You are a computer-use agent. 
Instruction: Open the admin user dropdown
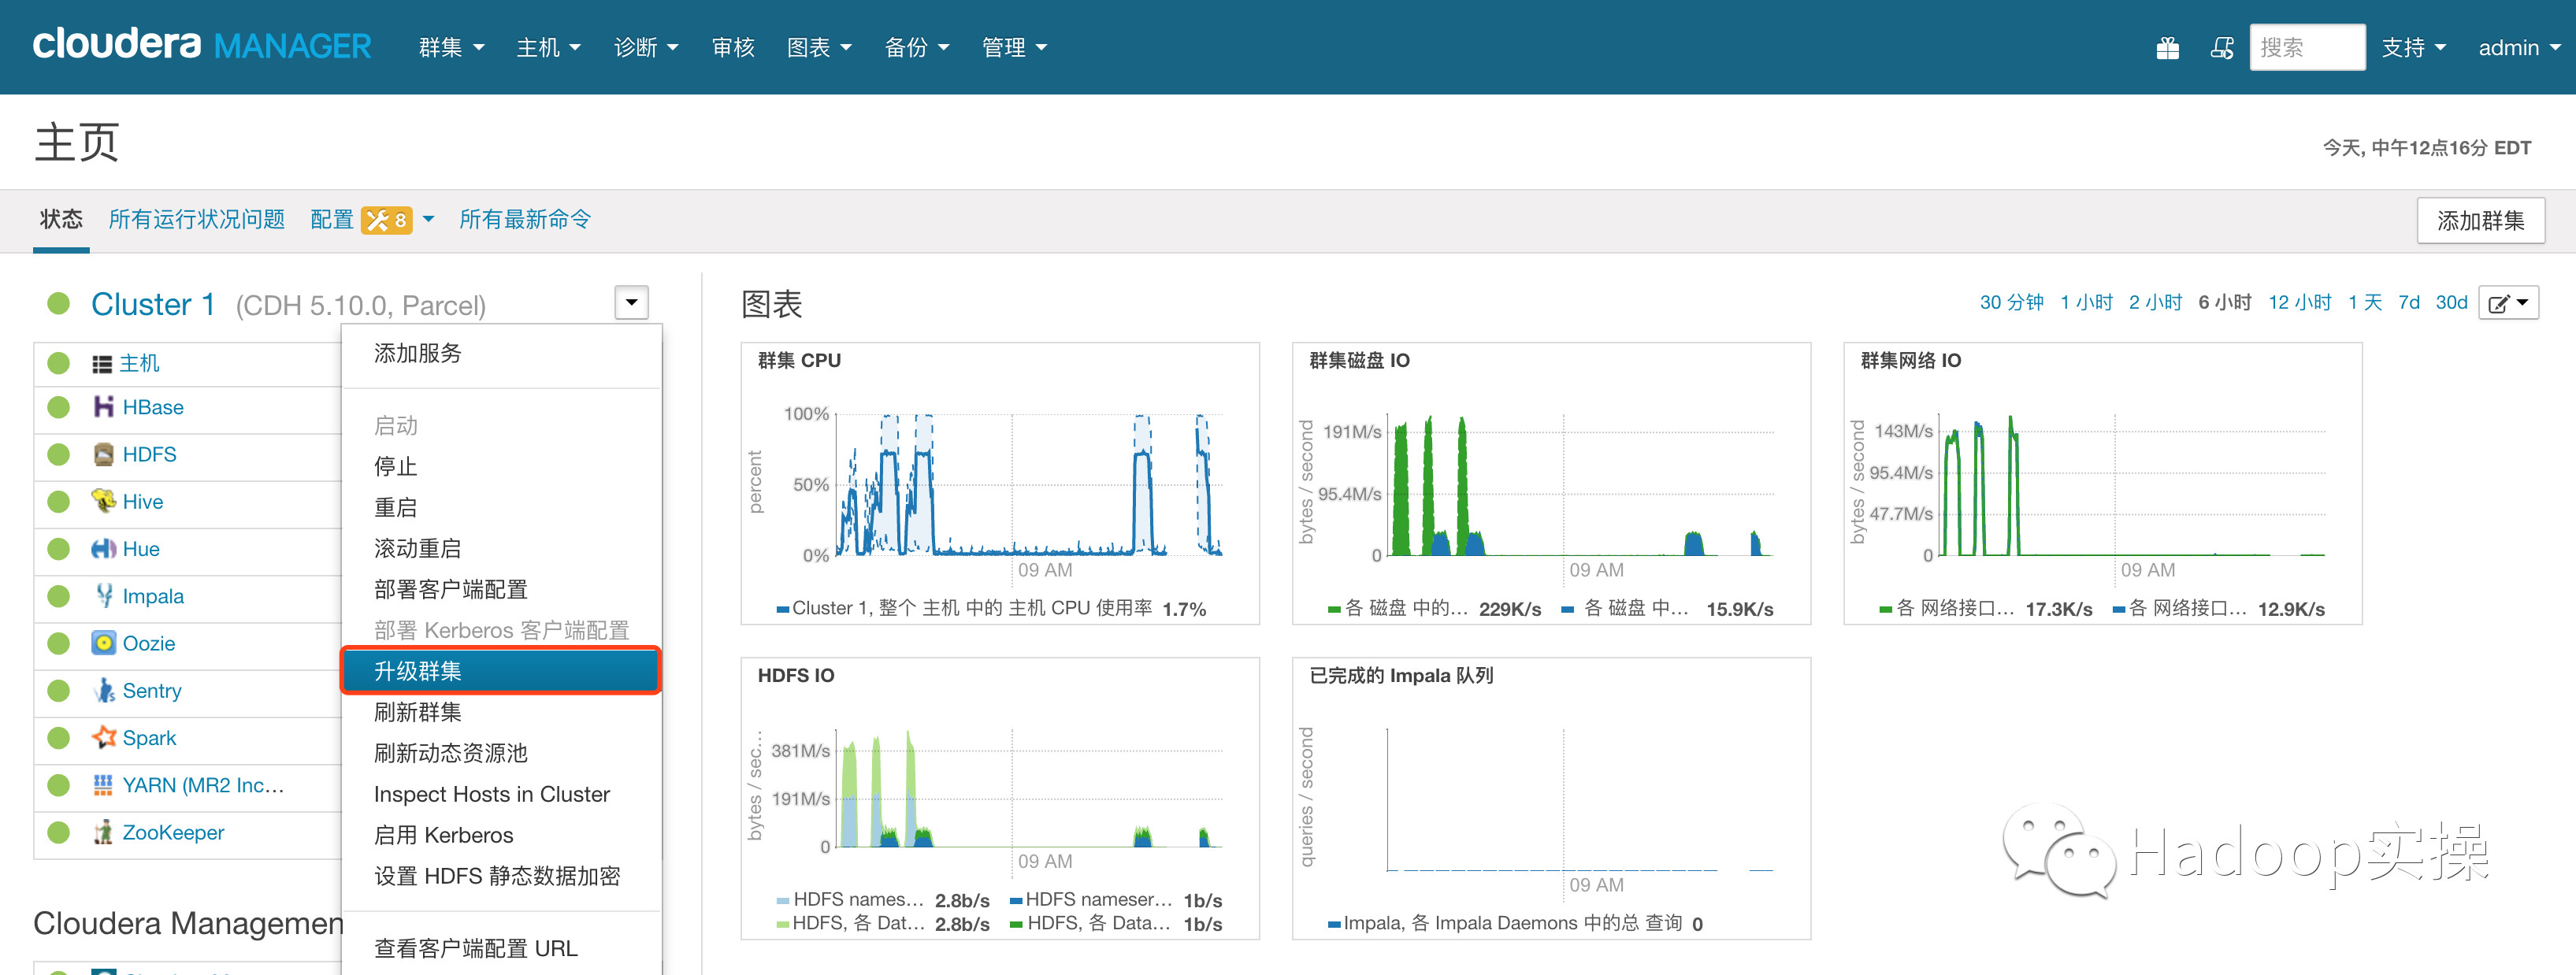pyautogui.click(x=2519, y=47)
